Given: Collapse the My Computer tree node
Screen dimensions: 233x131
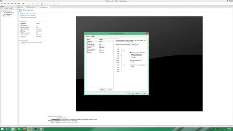Looking at the screenshot, I should [x=1, y=11].
